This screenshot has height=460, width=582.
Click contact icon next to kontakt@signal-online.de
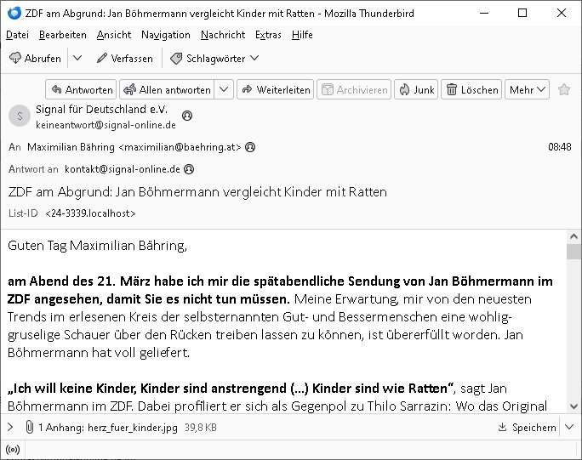(x=189, y=169)
